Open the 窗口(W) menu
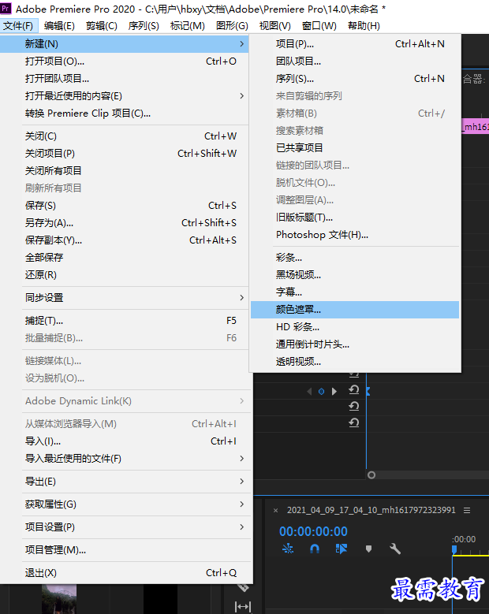Screen dimensions: 489x614 click(319, 26)
